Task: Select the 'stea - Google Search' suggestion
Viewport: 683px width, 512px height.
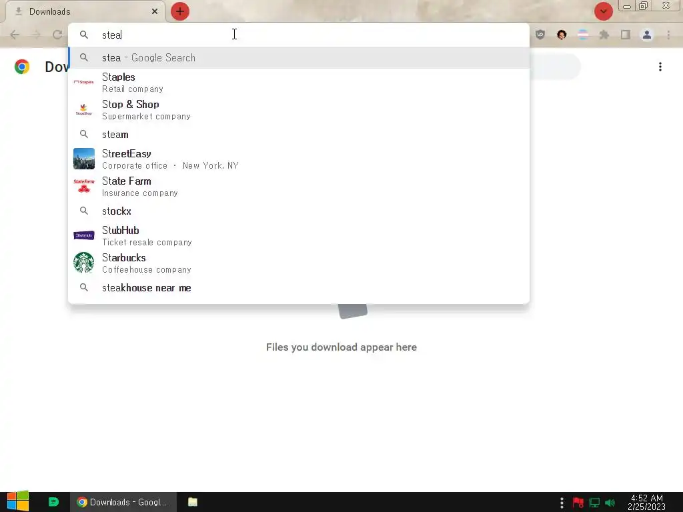Action: pyautogui.click(x=299, y=57)
